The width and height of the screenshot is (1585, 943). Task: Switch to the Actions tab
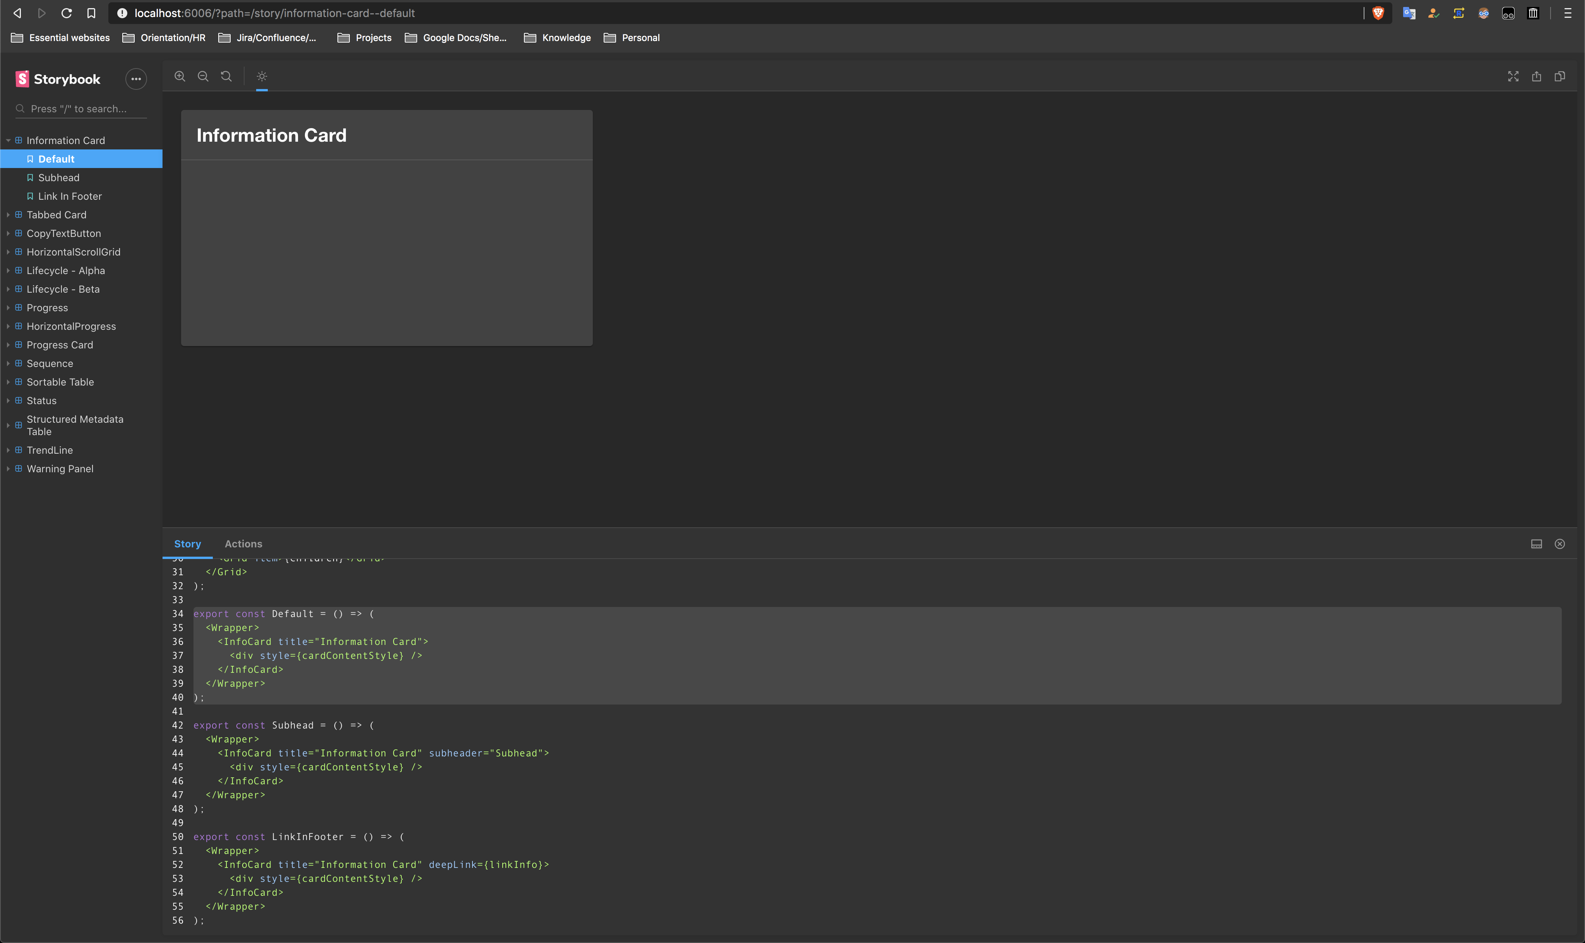click(243, 543)
